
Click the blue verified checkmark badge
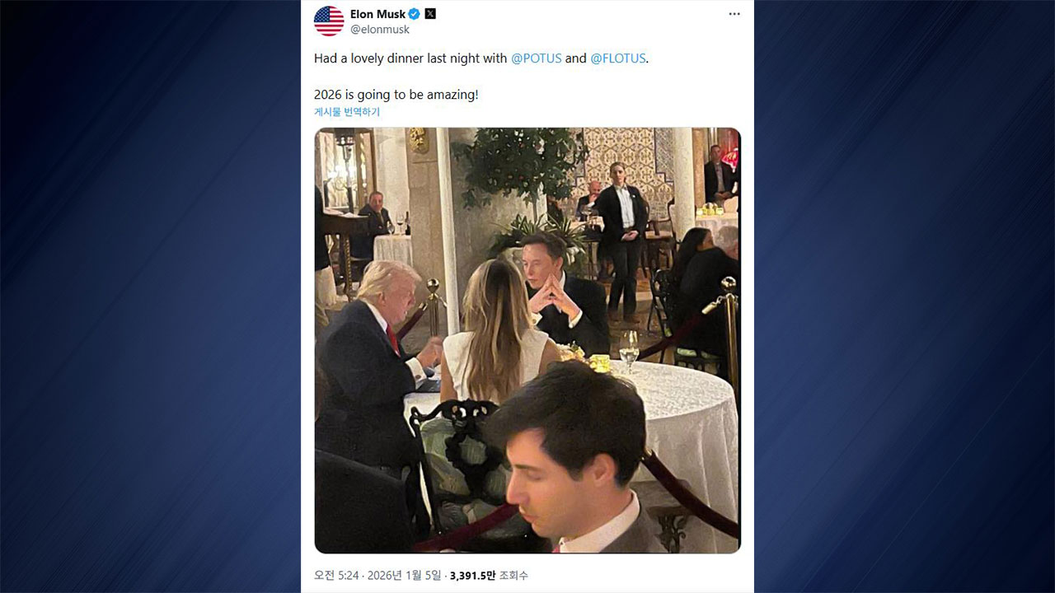coord(415,14)
